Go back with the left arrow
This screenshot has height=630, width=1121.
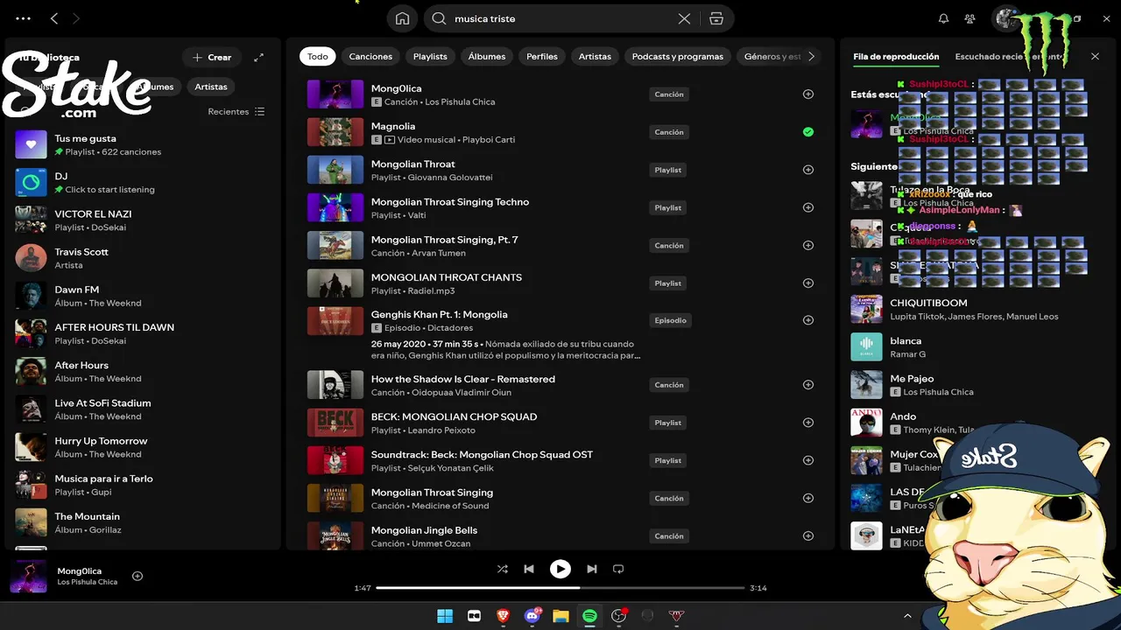[x=54, y=18]
